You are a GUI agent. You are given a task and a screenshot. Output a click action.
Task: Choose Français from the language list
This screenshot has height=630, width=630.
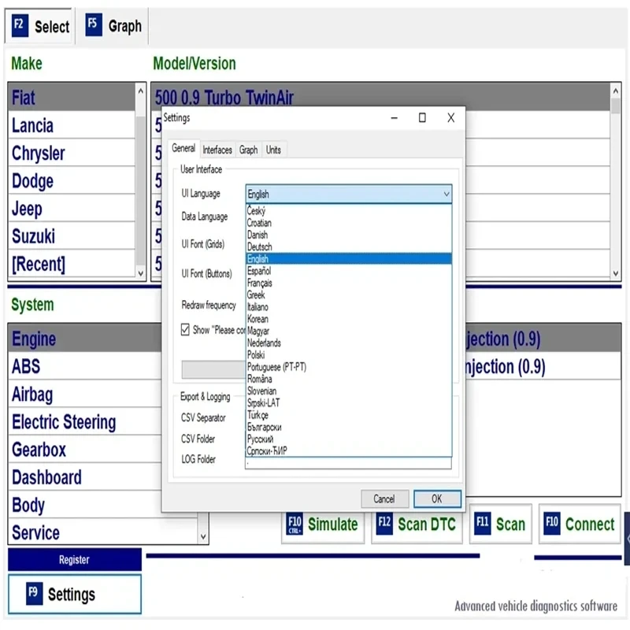348,283
